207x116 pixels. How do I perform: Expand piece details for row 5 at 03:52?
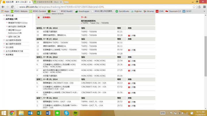point(129,87)
